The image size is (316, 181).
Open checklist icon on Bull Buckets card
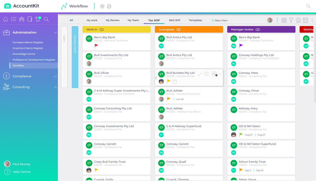click(207, 74)
